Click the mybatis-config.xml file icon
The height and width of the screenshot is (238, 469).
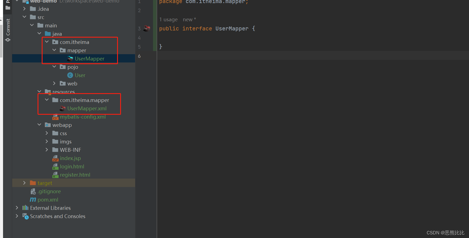pos(55,117)
